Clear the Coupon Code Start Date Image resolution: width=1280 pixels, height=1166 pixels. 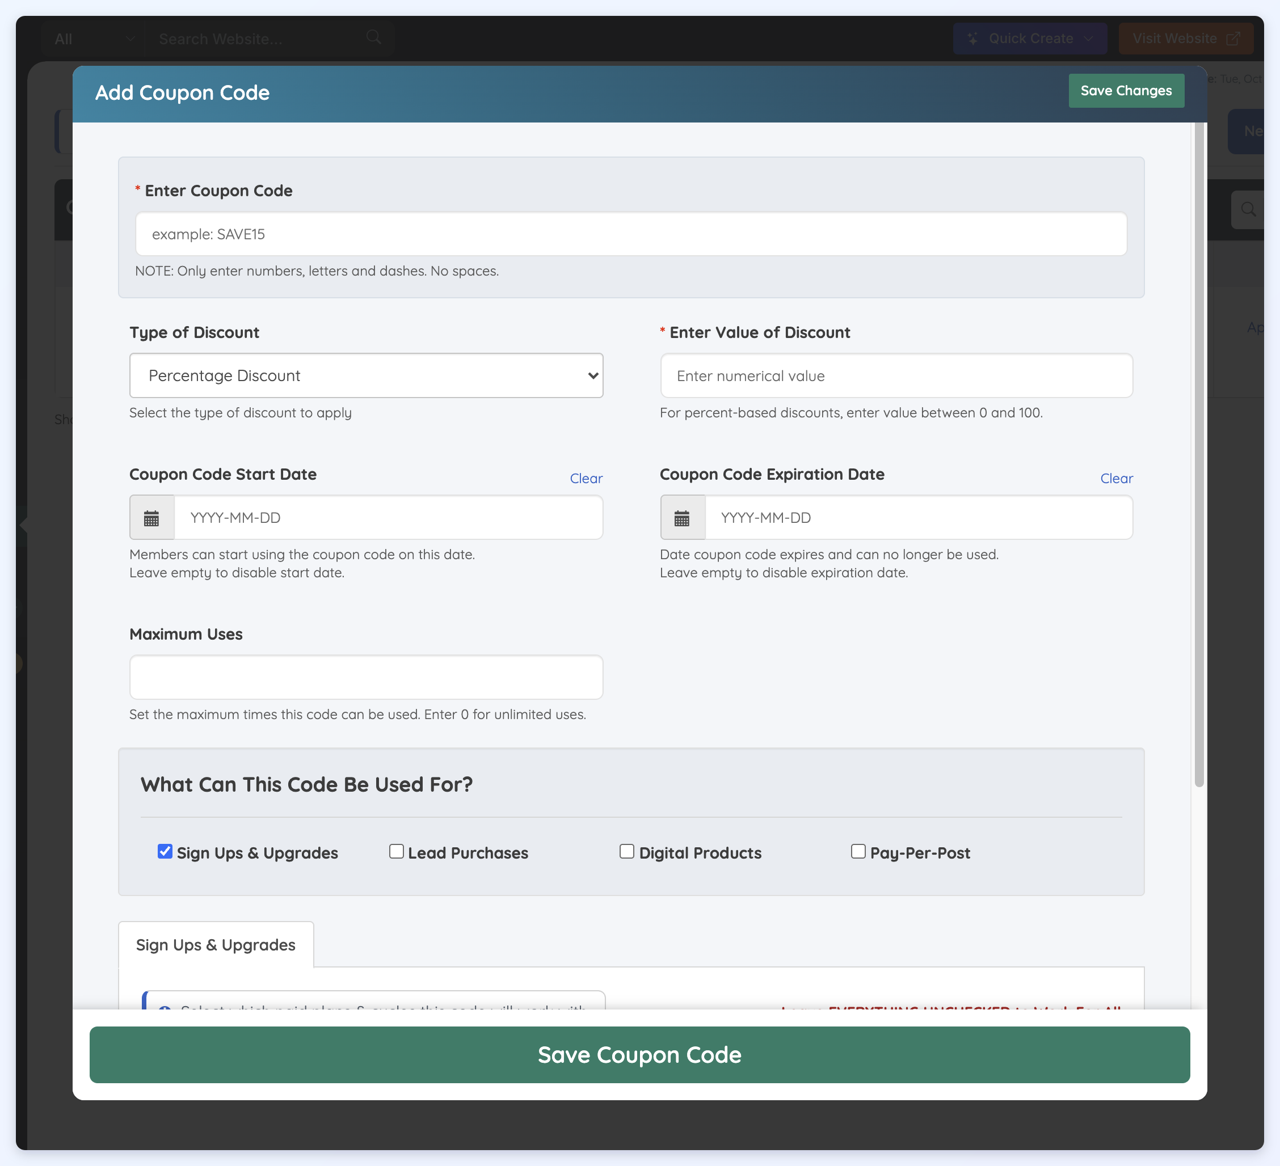click(586, 479)
